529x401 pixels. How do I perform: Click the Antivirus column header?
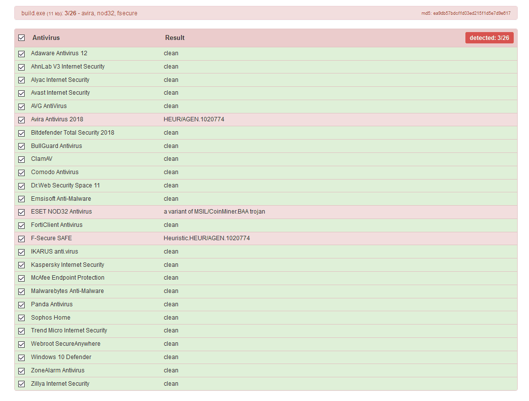point(46,38)
